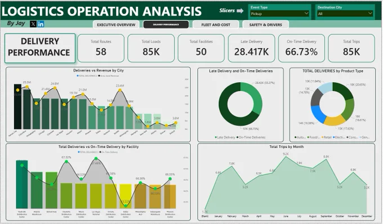383x224 pixels.
Task: Click the Atlanta Warehouse bar
Action: [37, 190]
